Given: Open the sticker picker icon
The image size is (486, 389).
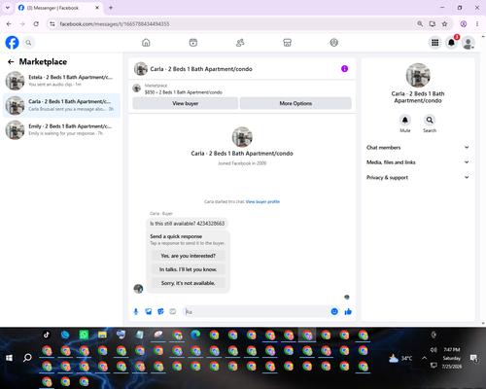Looking at the screenshot, I should (x=160, y=311).
